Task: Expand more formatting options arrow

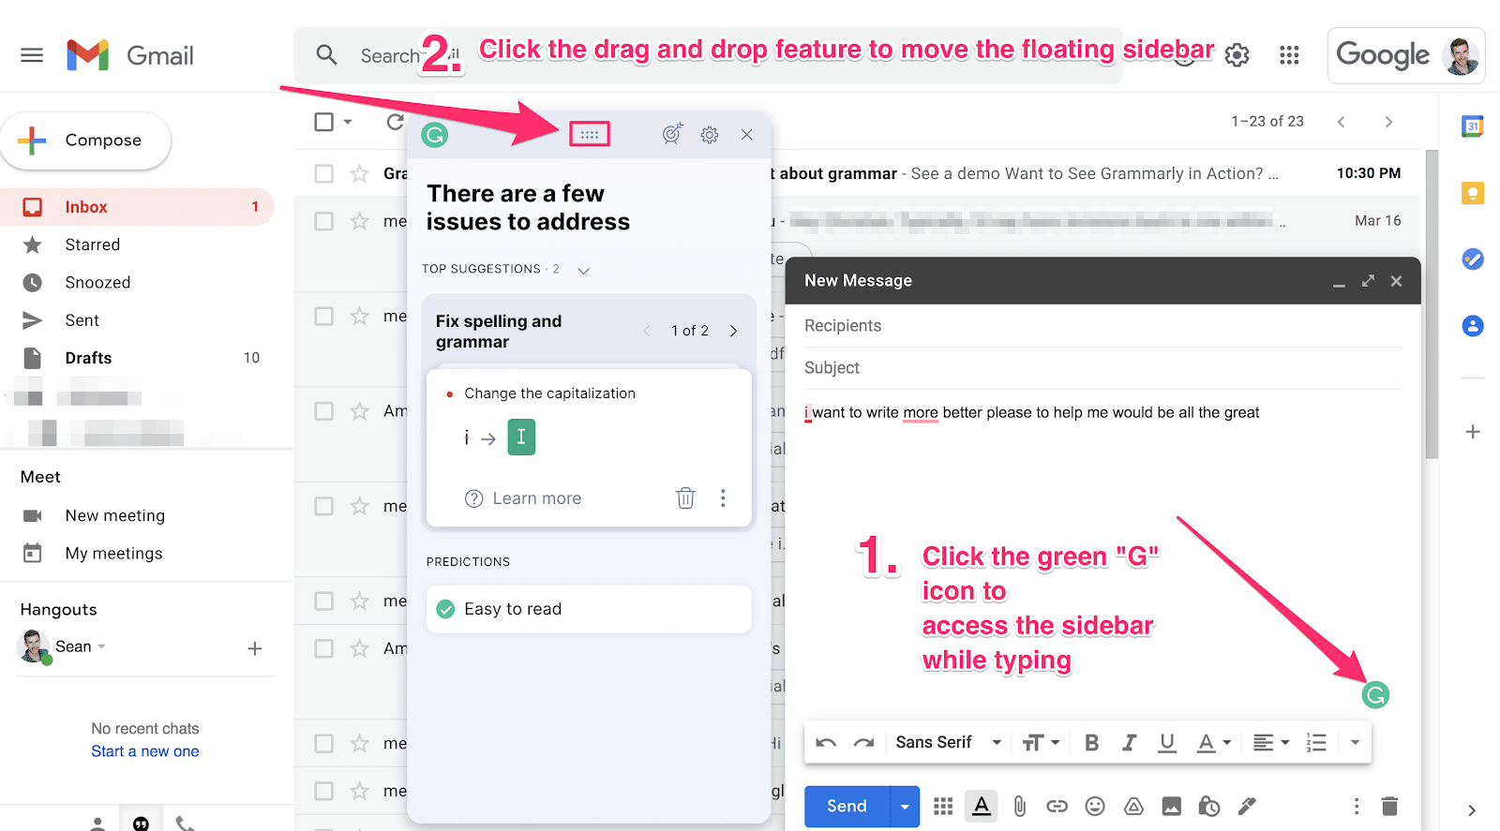Action: tap(1355, 743)
